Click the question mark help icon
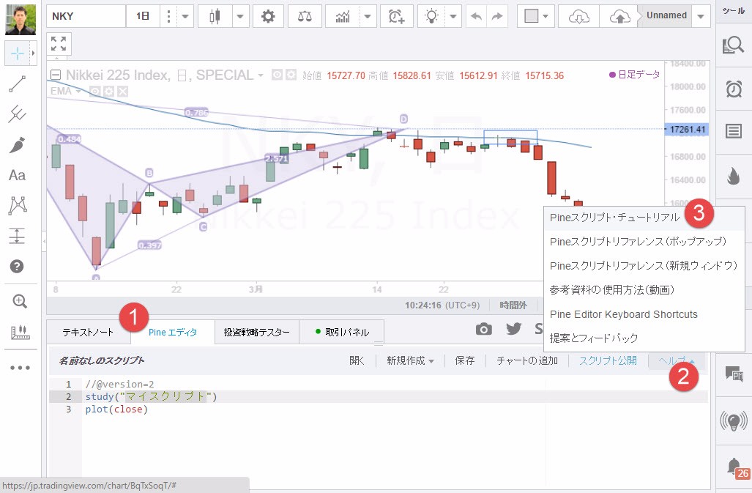752x493 pixels. tap(18, 266)
